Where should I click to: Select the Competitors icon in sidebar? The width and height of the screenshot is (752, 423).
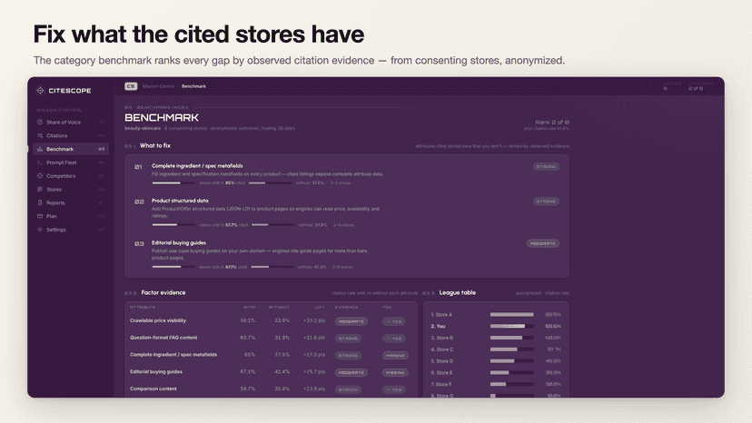40,176
